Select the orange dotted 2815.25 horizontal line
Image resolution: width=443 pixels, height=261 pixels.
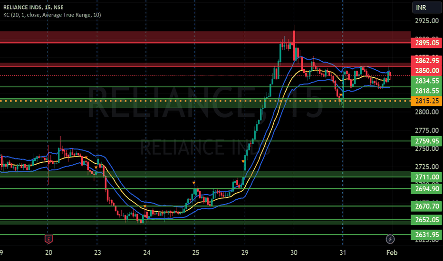205,101
